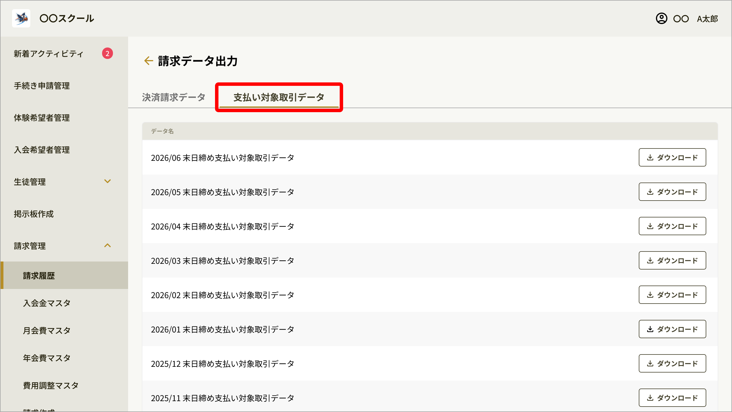The height and width of the screenshot is (412, 732).
Task: Click row text 2025/11 末日締め支払い対象取引データ
Action: click(222, 398)
